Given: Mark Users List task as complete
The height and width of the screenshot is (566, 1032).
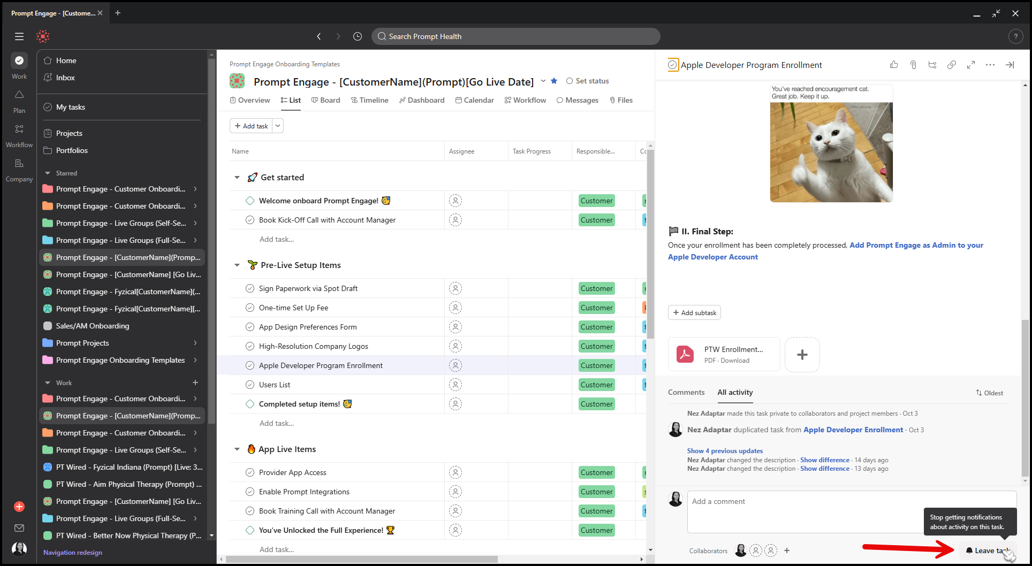Looking at the screenshot, I should coord(250,385).
